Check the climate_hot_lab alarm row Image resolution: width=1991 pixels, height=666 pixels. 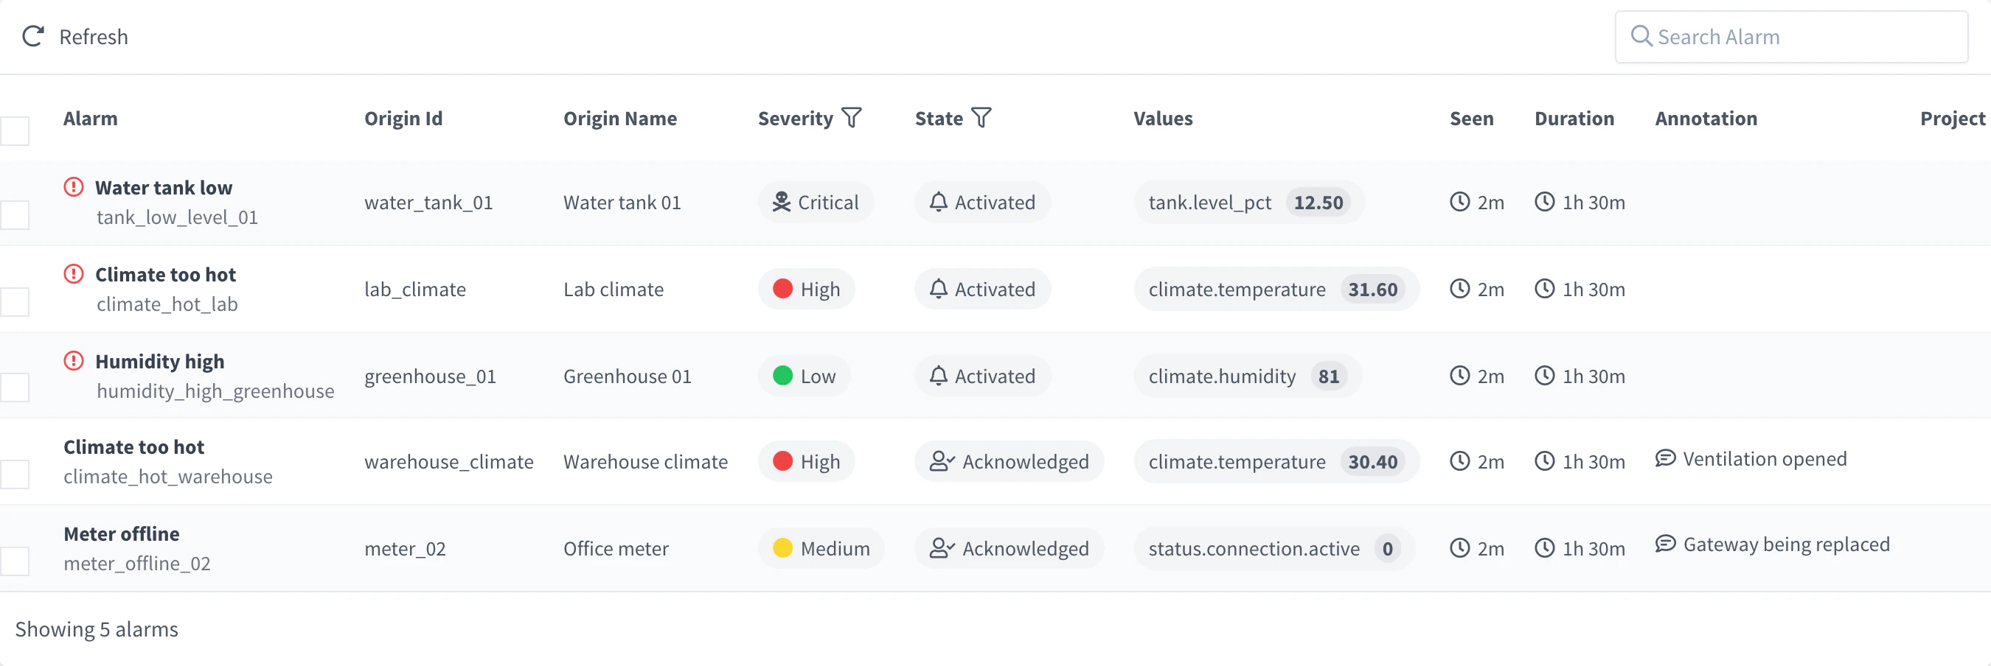pyautogui.click(x=15, y=302)
